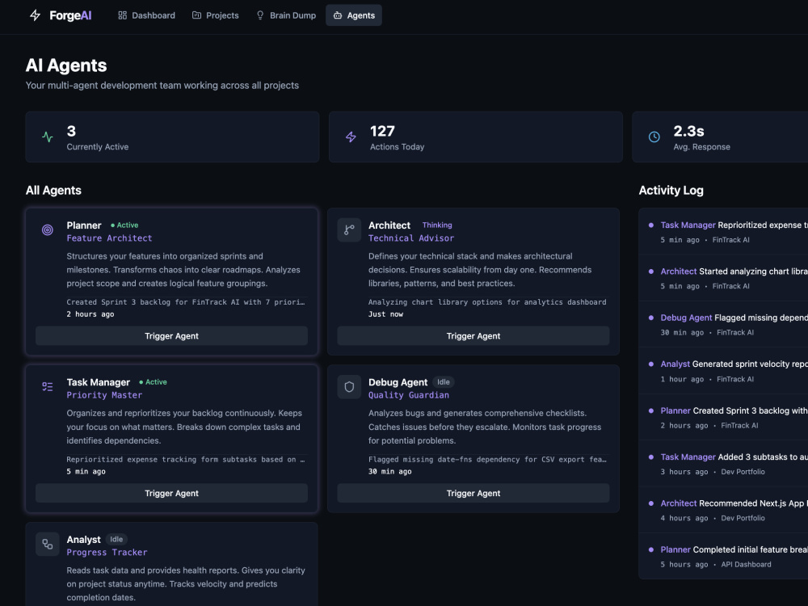Screen dimensions: 808x606
Task: Click the Debug Agent shield icon
Action: (x=349, y=387)
